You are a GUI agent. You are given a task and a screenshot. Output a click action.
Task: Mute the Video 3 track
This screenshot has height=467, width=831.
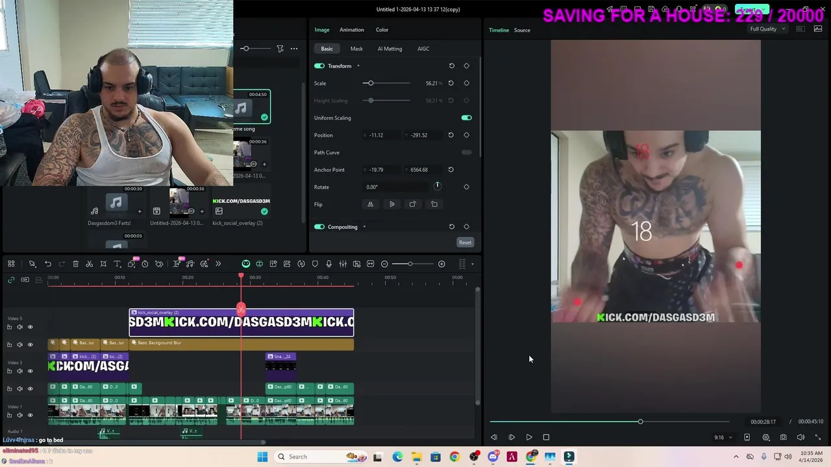tap(19, 371)
